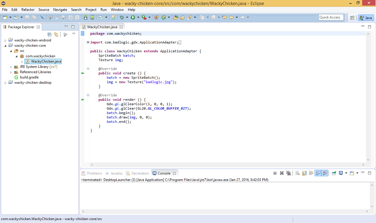
Task: Open the Android SDK Manager toolbar icon
Action: coord(86,17)
